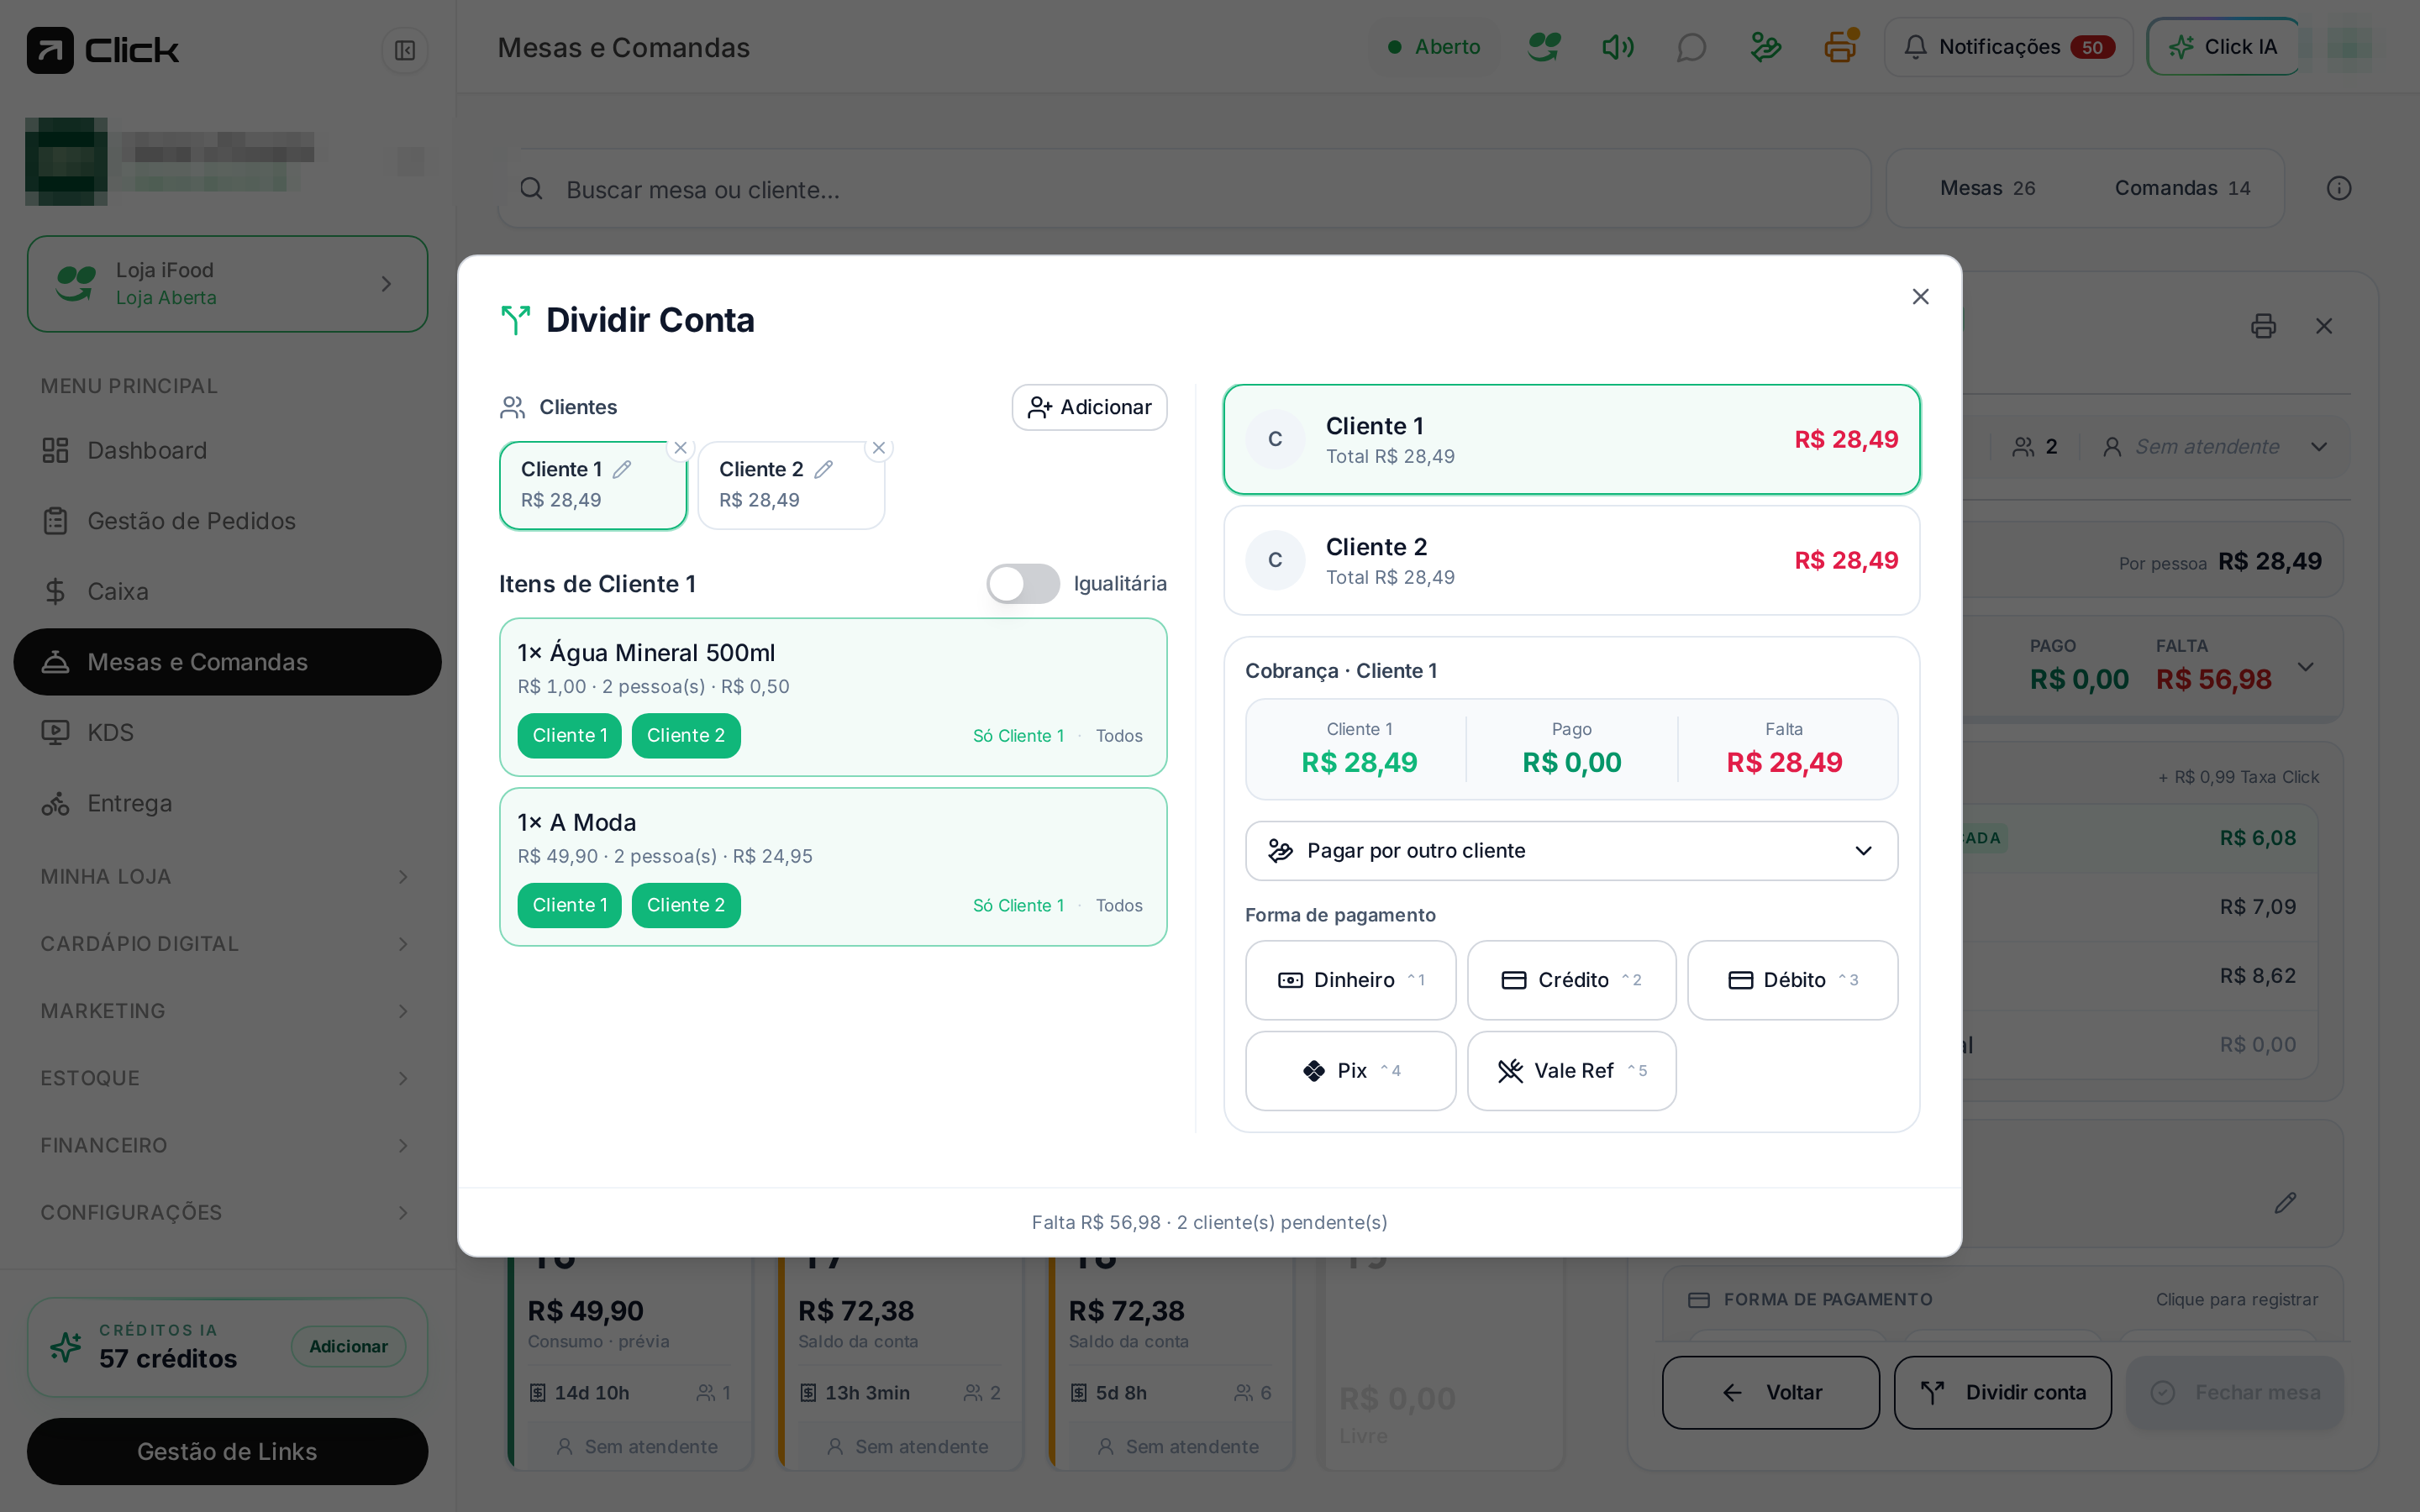2420x1512 pixels.
Task: Toggle Cliente 1 on Água Mineral item
Action: point(569,736)
